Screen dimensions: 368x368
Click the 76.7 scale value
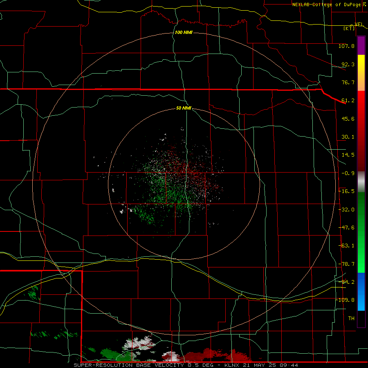(348, 82)
